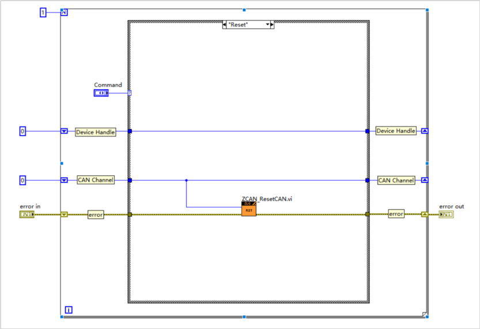Click the left Device Handle wire label
The image size is (480, 329).
[96, 132]
